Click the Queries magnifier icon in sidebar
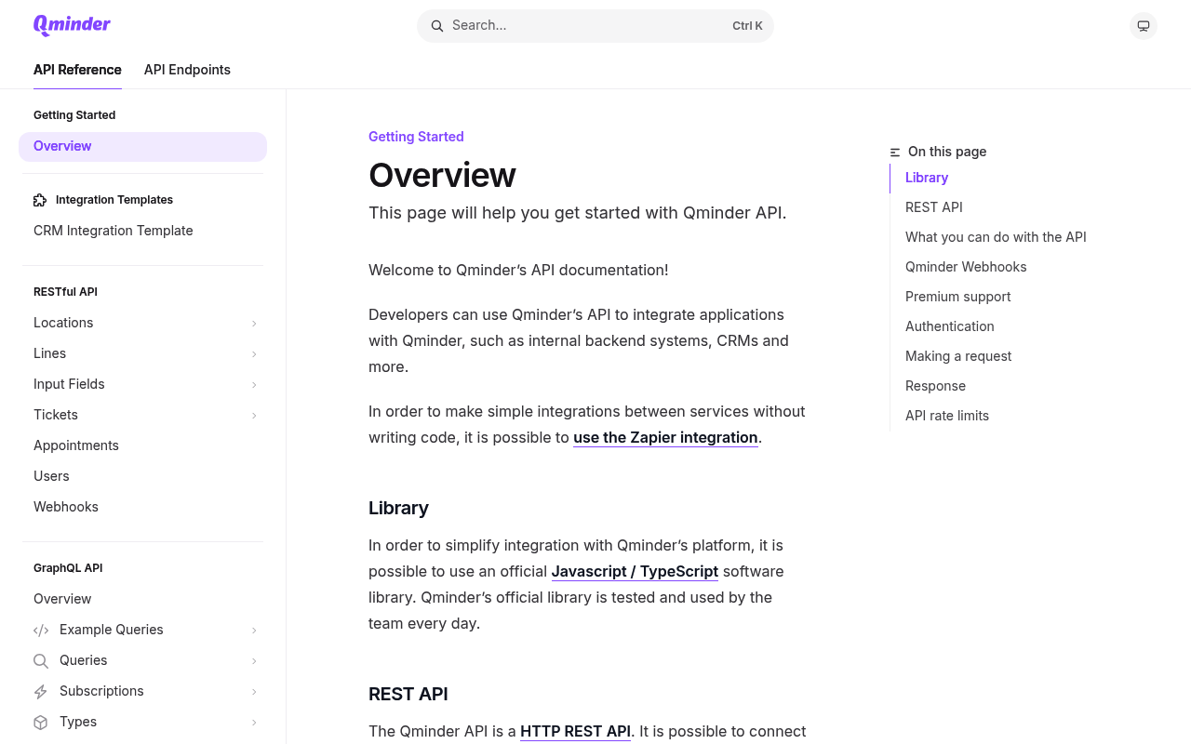1191x744 pixels. 41,661
